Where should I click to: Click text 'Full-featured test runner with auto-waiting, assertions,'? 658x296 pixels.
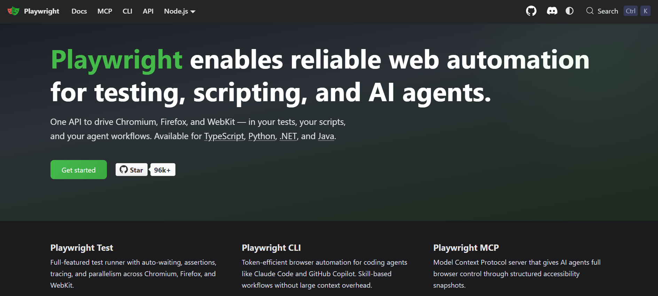(133, 263)
